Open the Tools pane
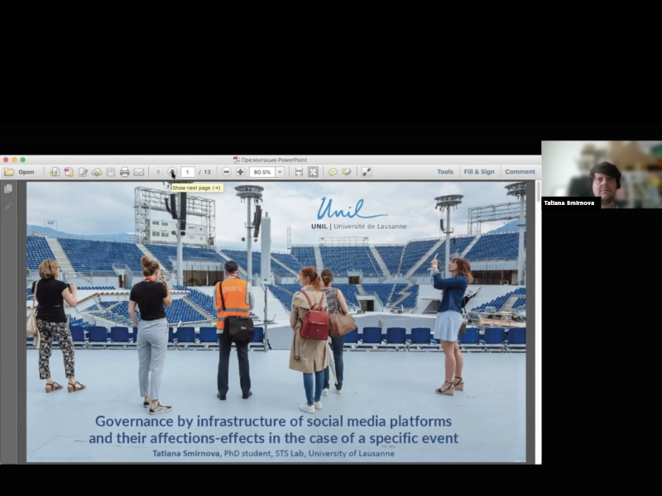 (445, 172)
